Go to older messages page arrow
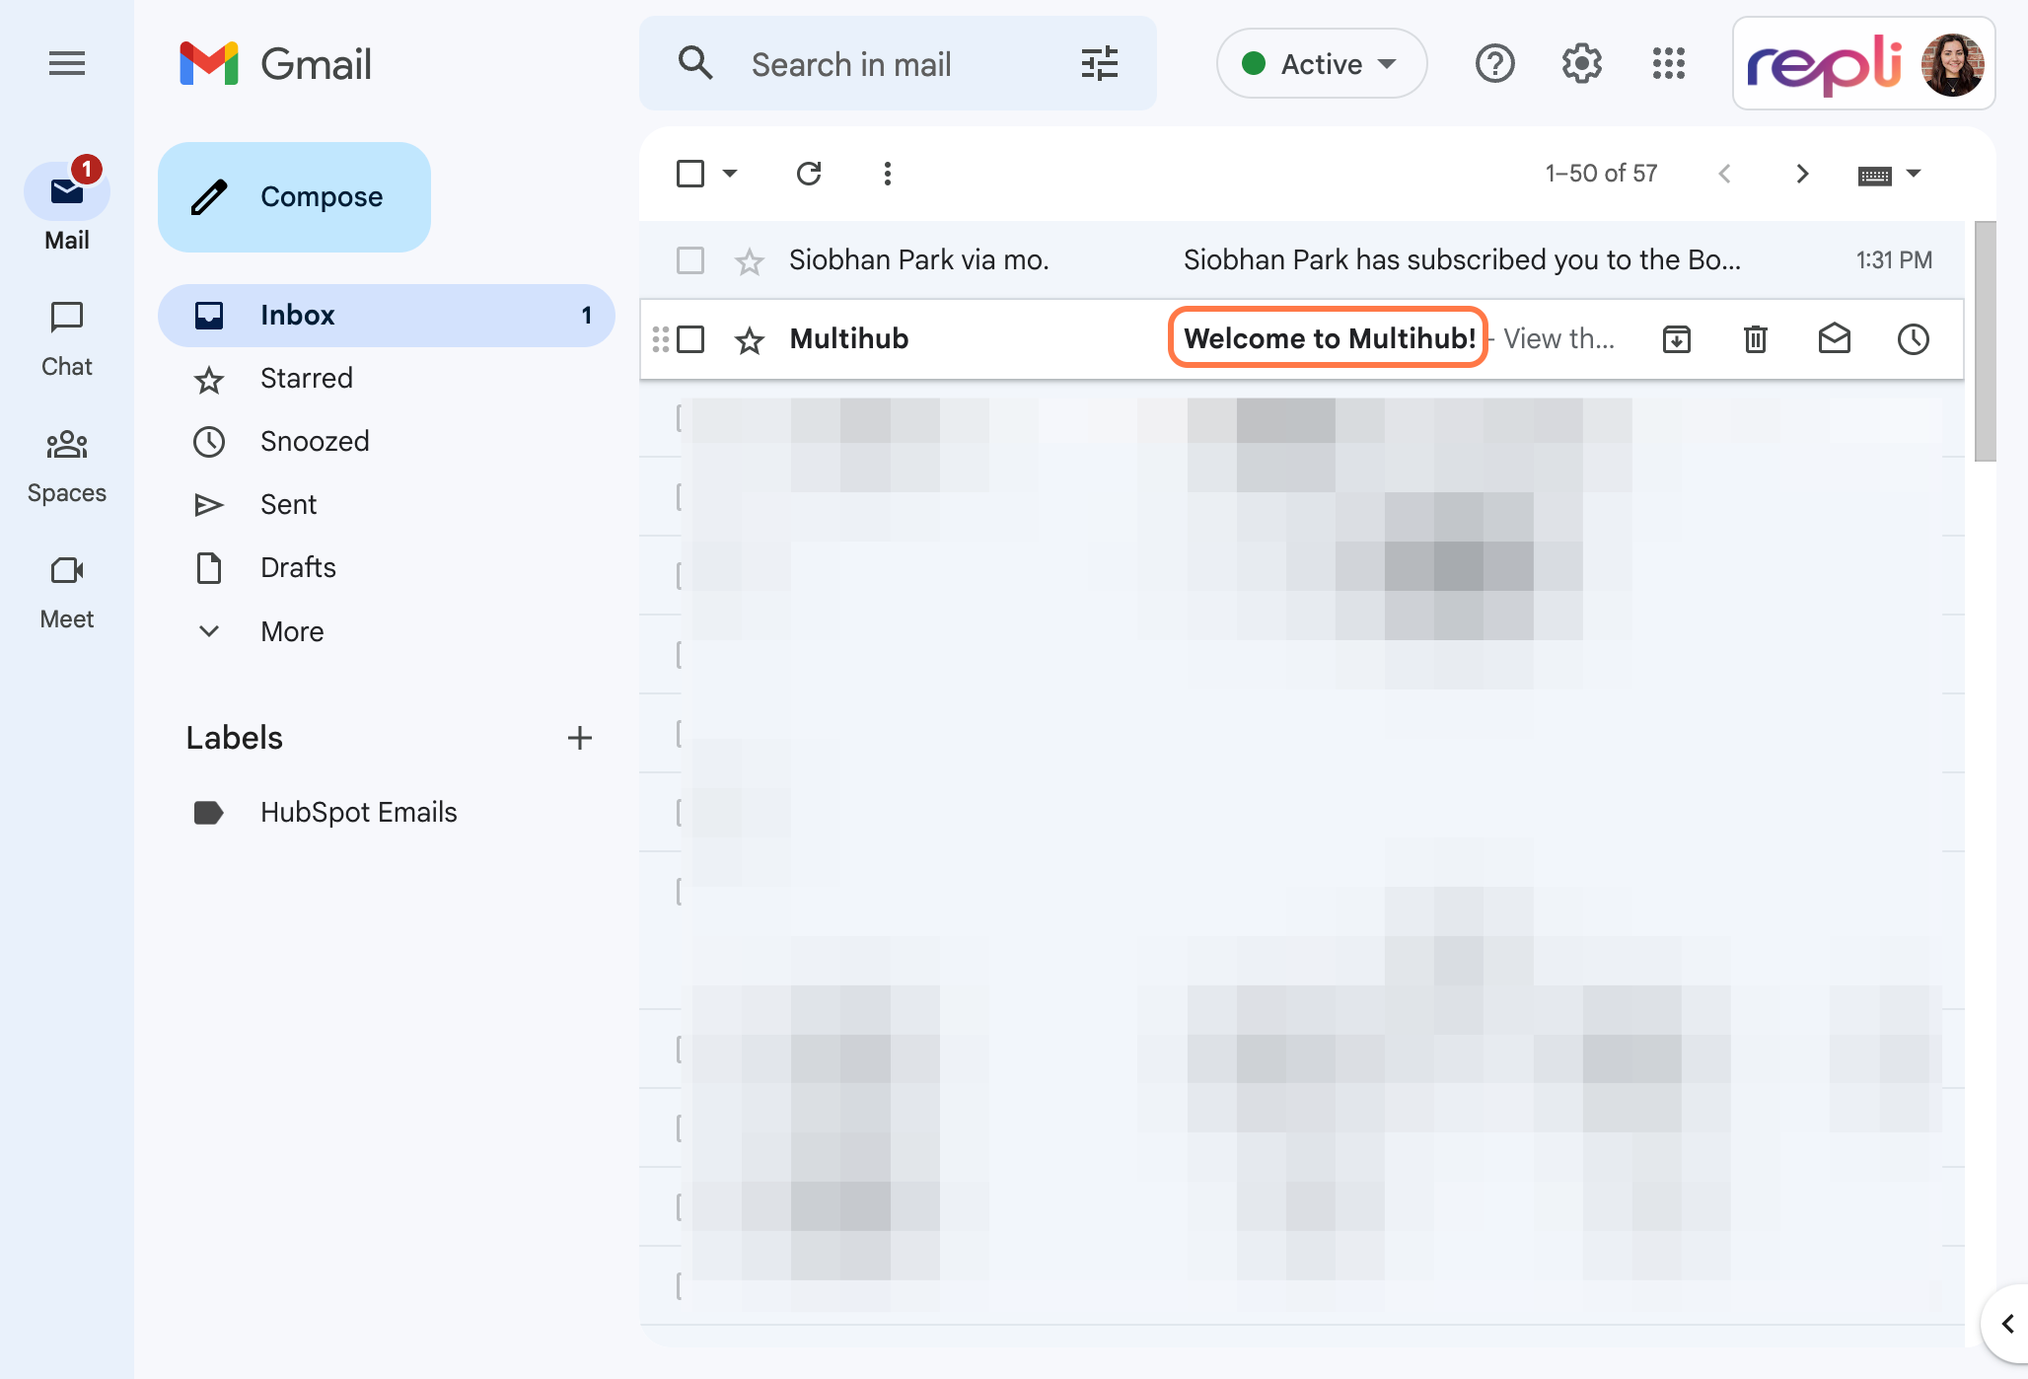Image resolution: width=2028 pixels, height=1379 pixels. (1802, 174)
